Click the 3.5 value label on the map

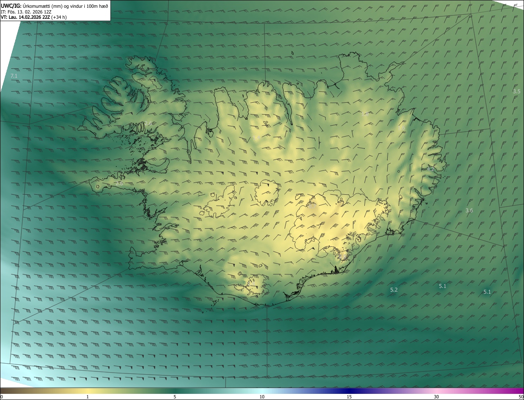tap(517, 91)
